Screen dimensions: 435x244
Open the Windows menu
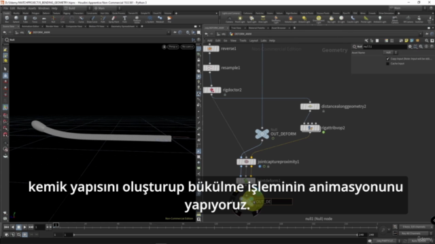[x=43, y=8]
